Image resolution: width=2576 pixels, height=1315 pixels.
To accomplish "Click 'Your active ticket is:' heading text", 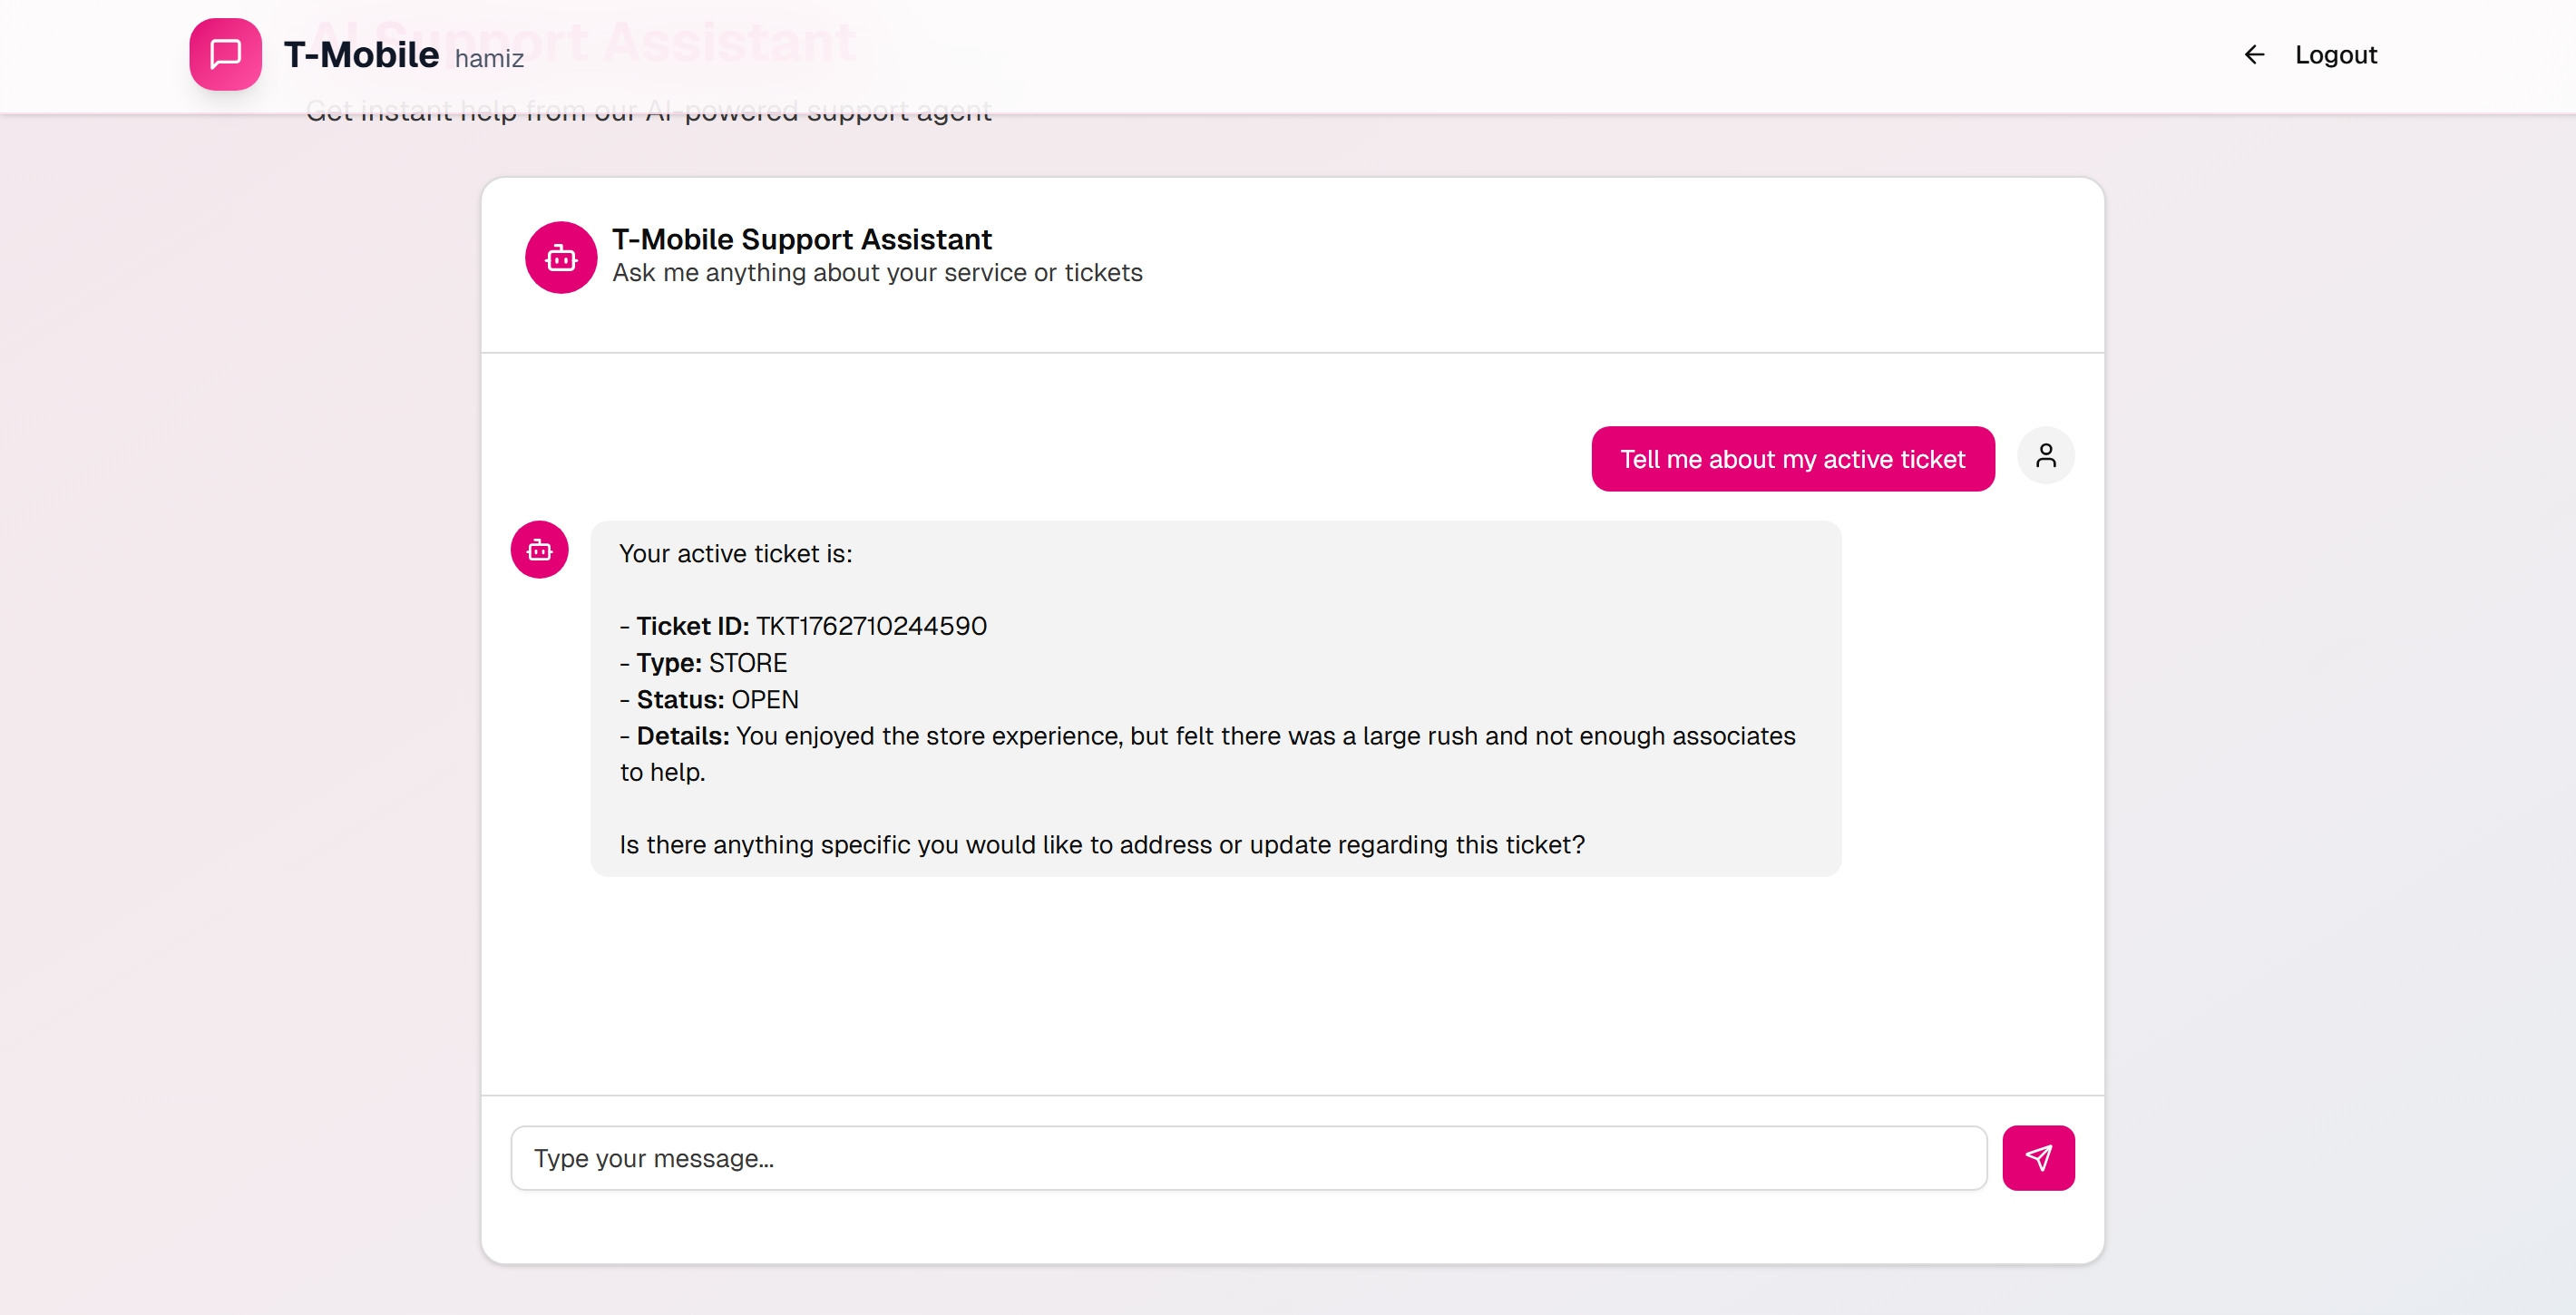I will (735, 554).
